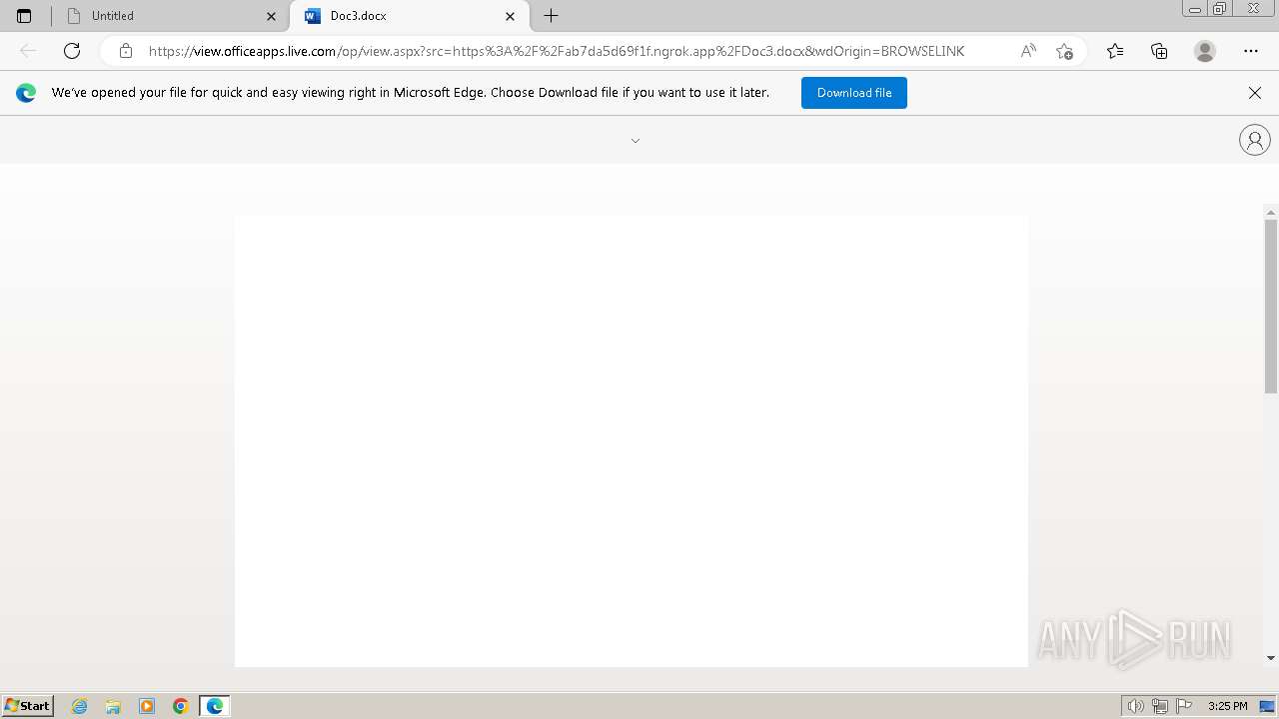Close the Doc3.docx tab
The height and width of the screenshot is (719, 1279).
(511, 16)
